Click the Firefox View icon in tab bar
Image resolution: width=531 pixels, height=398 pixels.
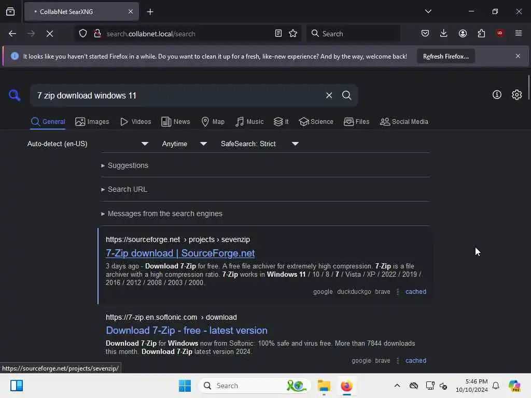10,11
